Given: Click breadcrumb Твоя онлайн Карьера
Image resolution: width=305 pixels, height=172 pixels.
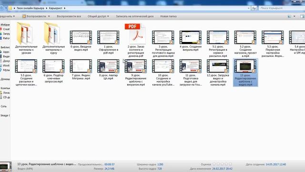Looking at the screenshot, I should (30, 8).
